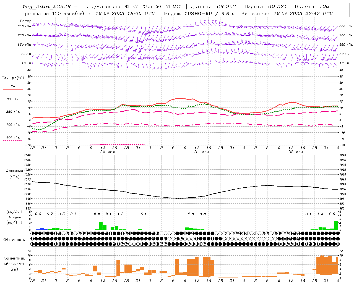Click the 20 мая date label

(x=108, y=152)
